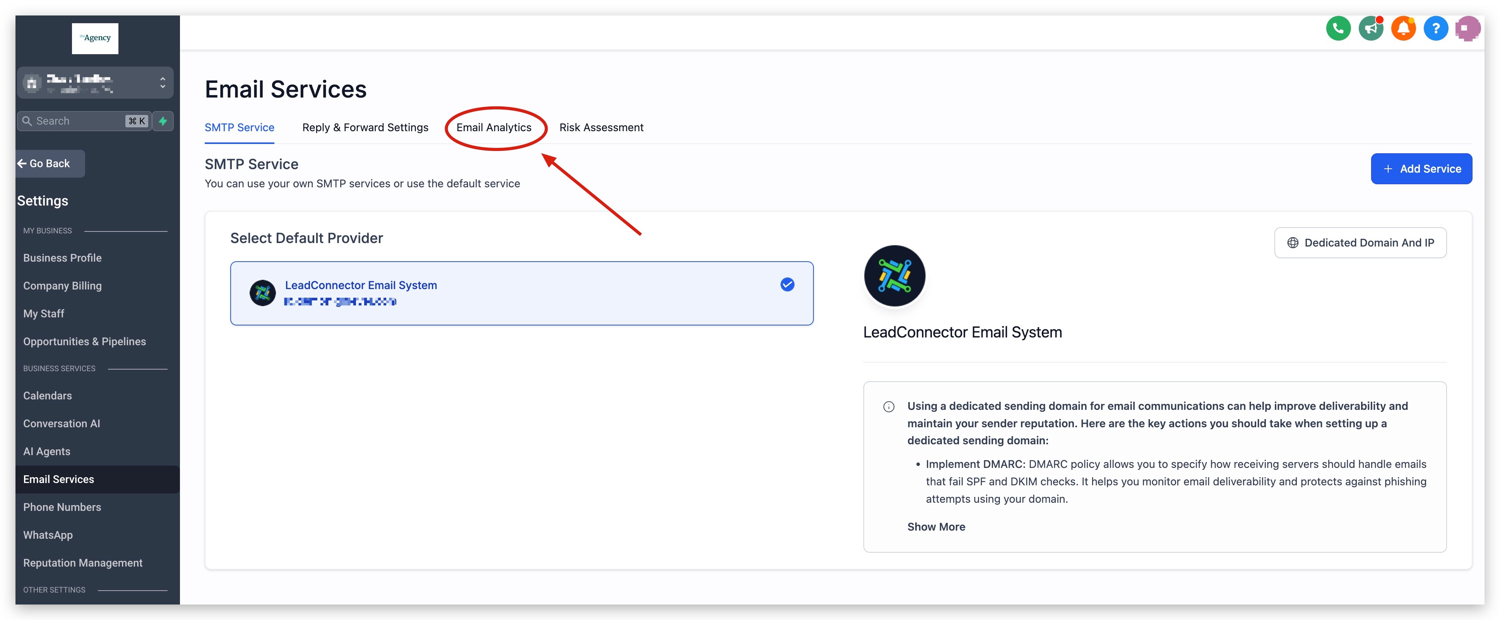
Task: Click the blue question mark help icon
Action: (x=1435, y=28)
